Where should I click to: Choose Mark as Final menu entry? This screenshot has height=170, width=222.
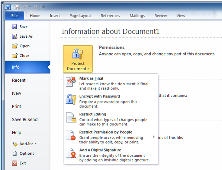click(x=111, y=83)
